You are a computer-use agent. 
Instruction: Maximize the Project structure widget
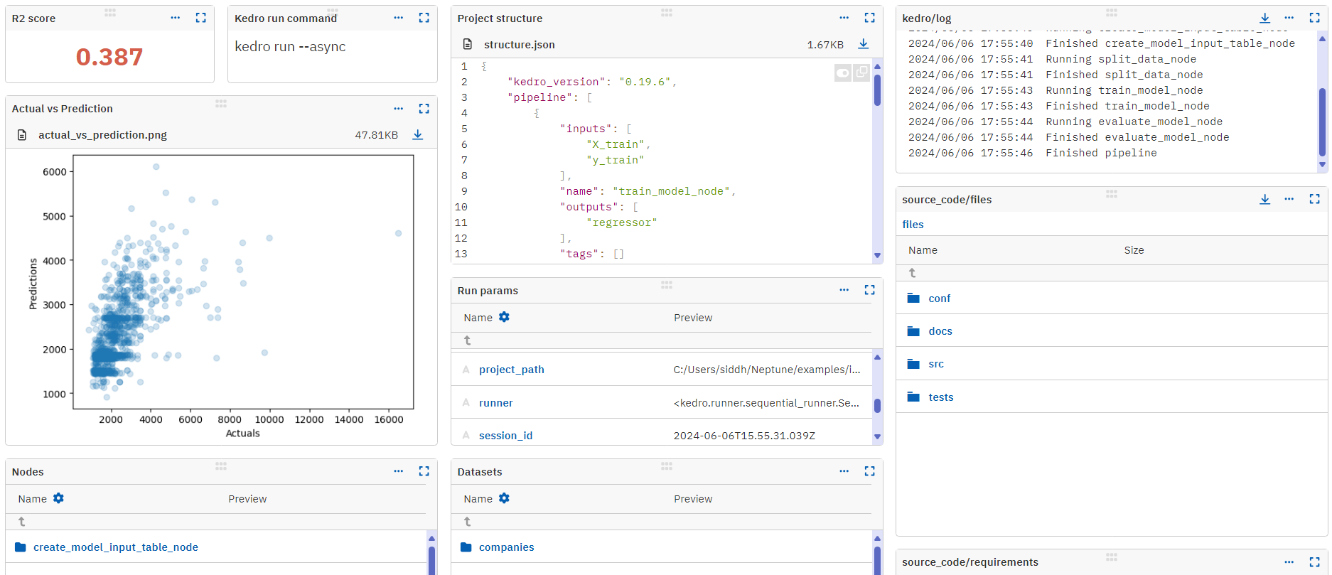click(869, 18)
